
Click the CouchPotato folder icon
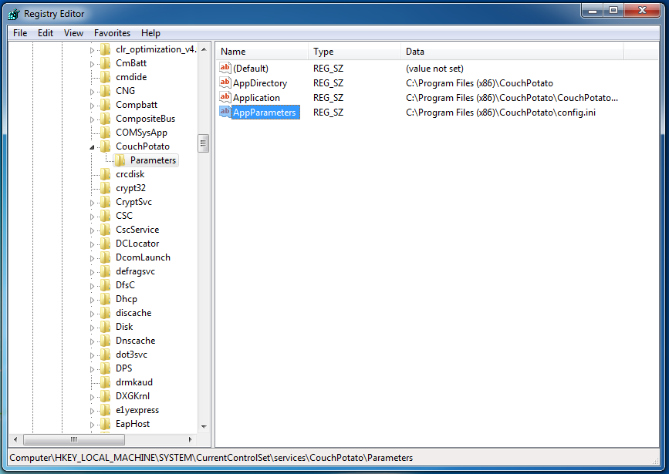pos(106,146)
